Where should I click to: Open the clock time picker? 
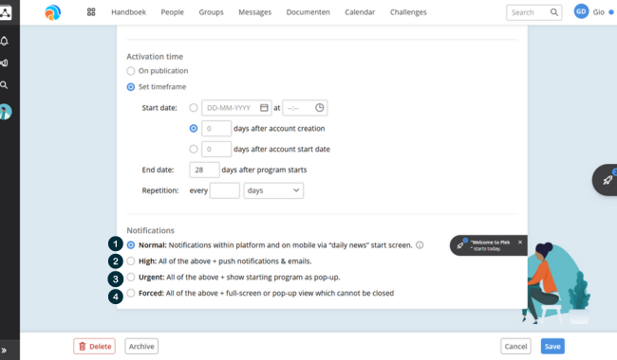(x=320, y=108)
